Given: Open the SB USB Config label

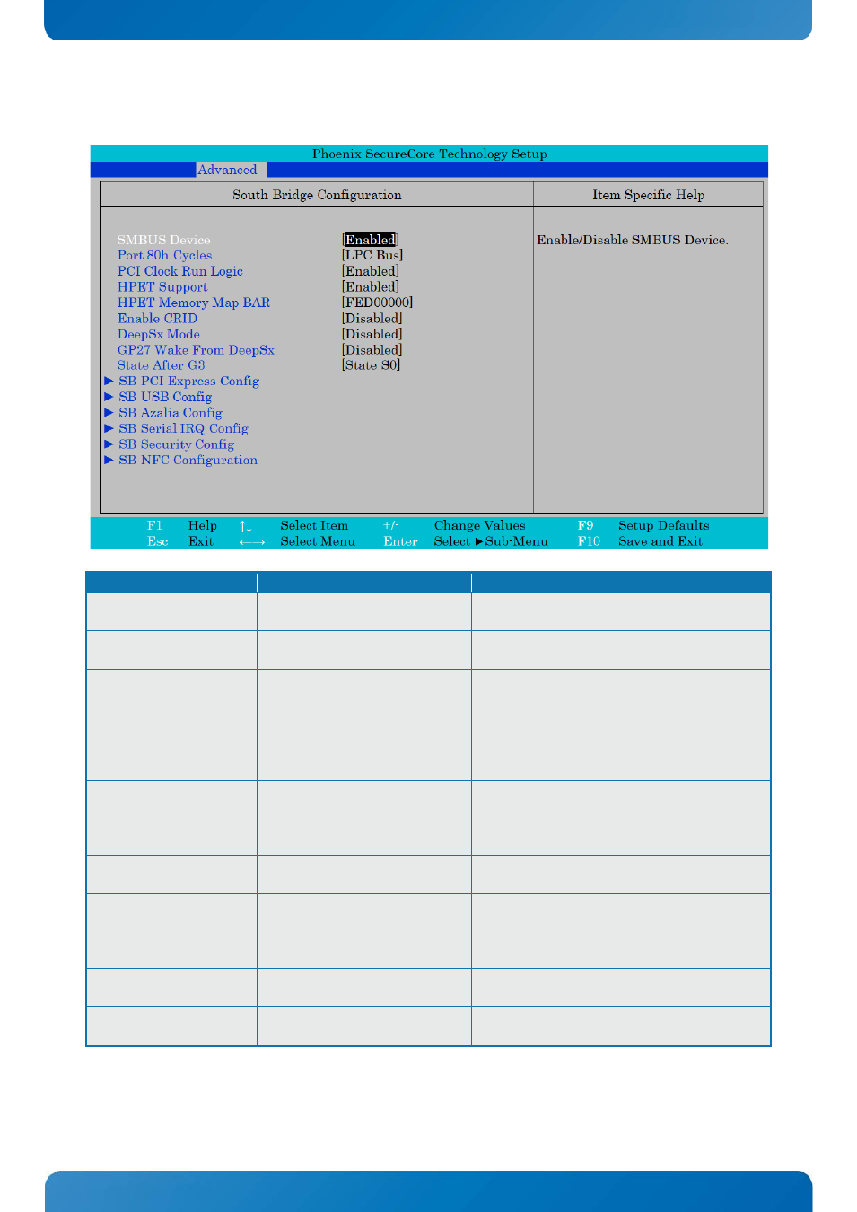Looking at the screenshot, I should pos(166,397).
